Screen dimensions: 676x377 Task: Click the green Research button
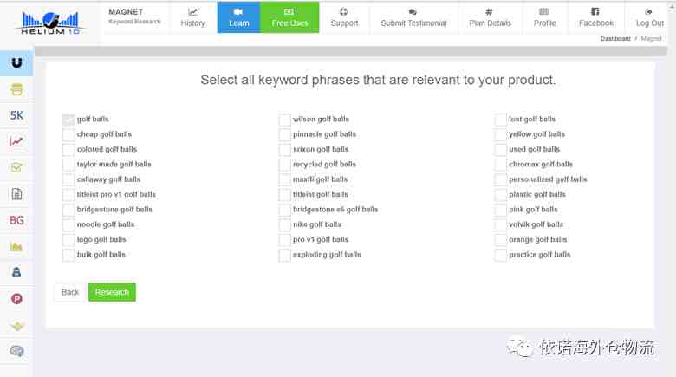click(x=112, y=292)
